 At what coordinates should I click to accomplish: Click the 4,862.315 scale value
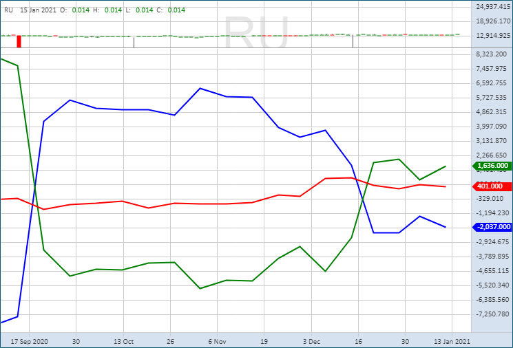[x=492, y=111]
